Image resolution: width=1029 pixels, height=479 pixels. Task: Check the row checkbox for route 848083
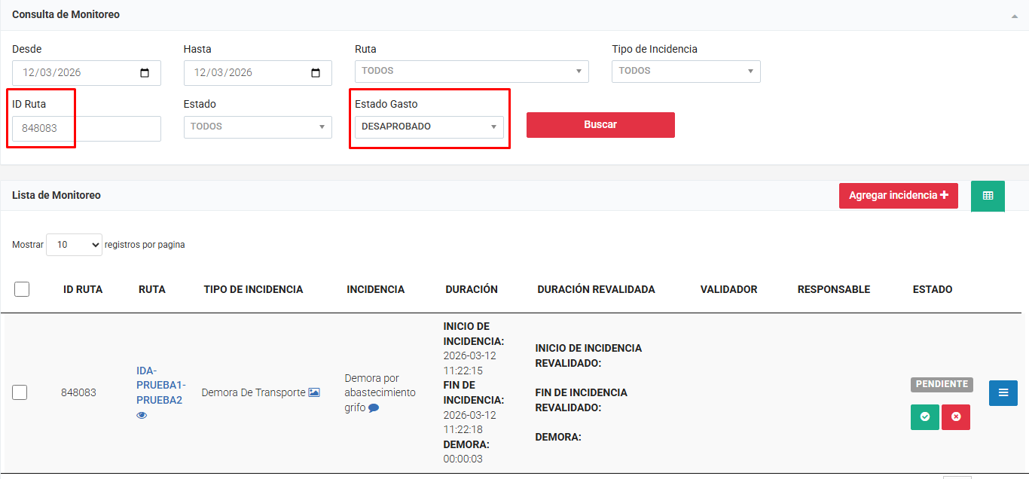click(x=20, y=392)
